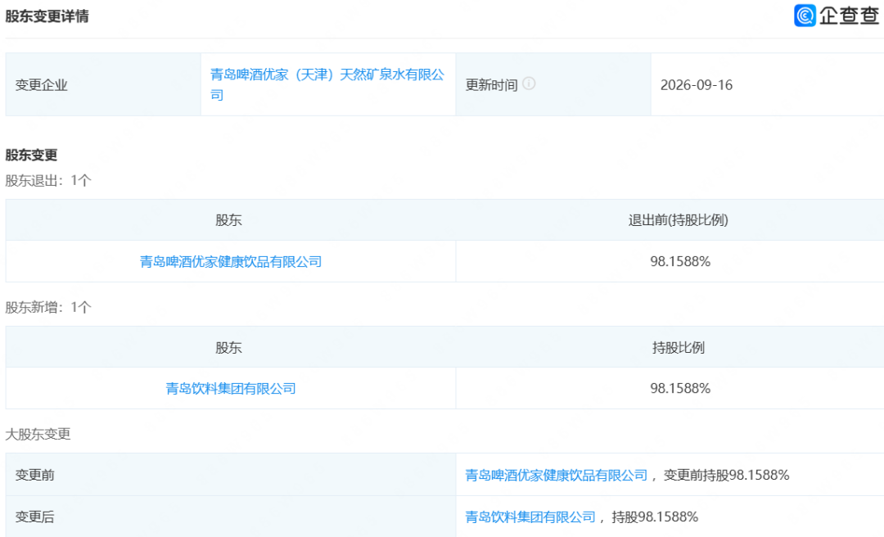
Task: Click the 企查查 logo icon
Action: tap(805, 16)
